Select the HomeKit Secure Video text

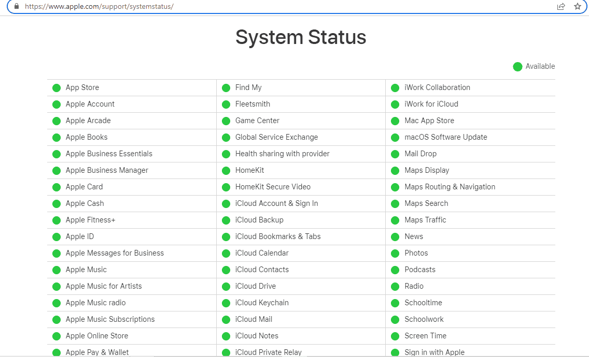click(273, 187)
